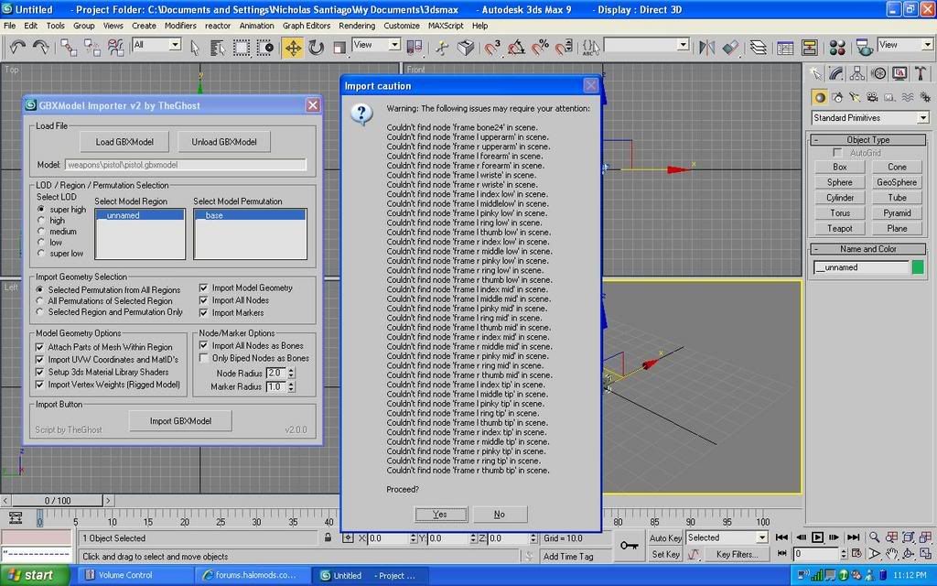The height and width of the screenshot is (586, 937).
Task: Toggle 'Import Vertex Weights (Rigged Model)' checkbox
Action: tap(39, 385)
